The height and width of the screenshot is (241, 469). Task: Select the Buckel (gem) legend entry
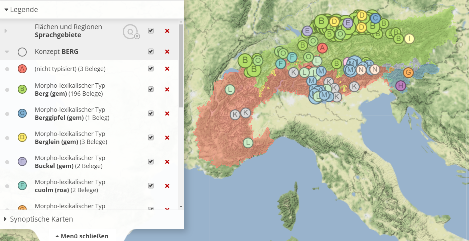click(x=69, y=162)
